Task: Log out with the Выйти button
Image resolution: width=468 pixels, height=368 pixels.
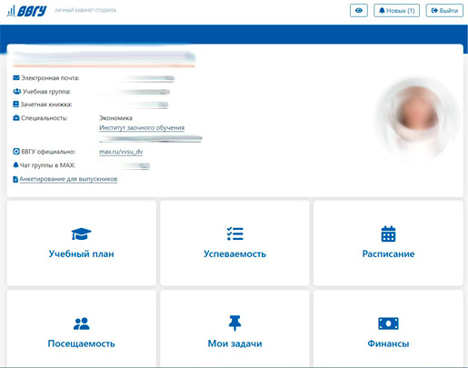Action: tap(444, 11)
